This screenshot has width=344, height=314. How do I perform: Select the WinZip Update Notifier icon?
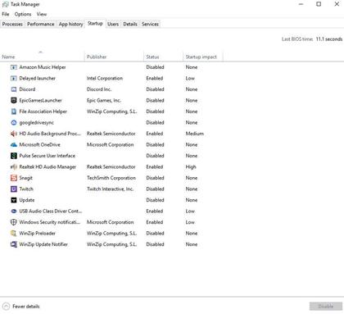[14, 244]
